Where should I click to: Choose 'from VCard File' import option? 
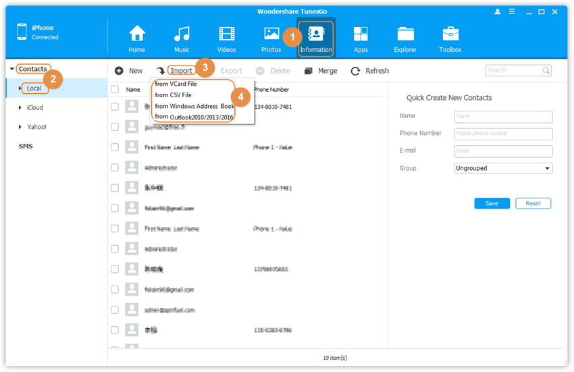[x=176, y=84]
